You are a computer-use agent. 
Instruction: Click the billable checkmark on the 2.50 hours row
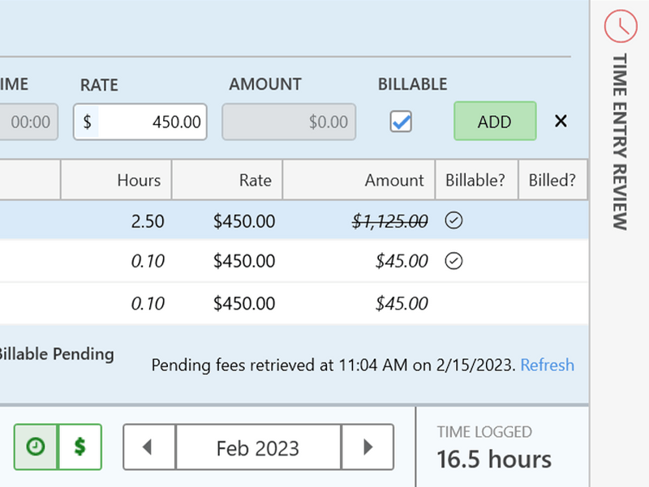(454, 220)
